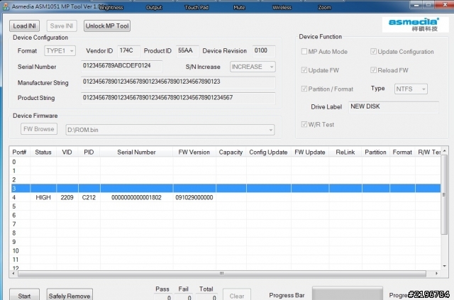Open the Format TYPE1 dropdown
The image size is (454, 300).
[x=60, y=51]
